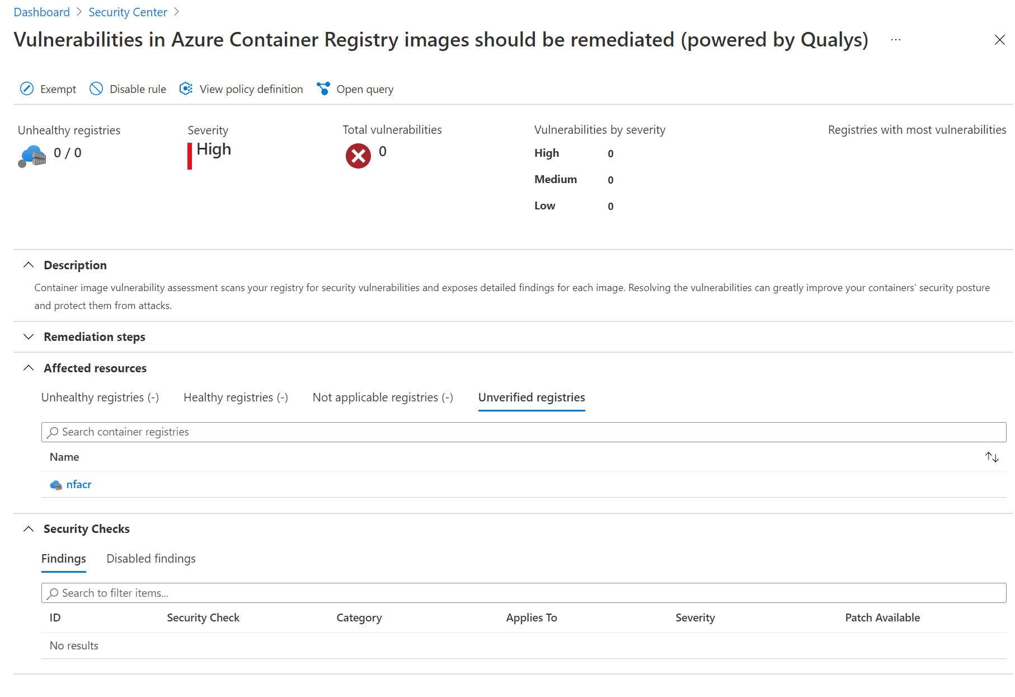Collapse the Description section
Image resolution: width=1015 pixels, height=697 pixels.
29,265
